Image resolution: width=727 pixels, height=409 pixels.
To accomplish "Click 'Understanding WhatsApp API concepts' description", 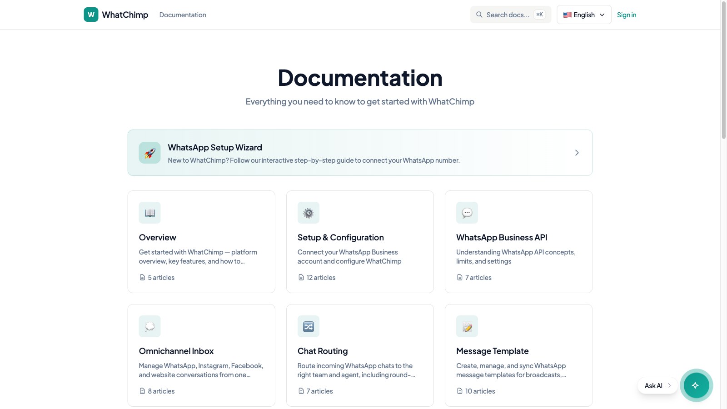I will point(516,256).
